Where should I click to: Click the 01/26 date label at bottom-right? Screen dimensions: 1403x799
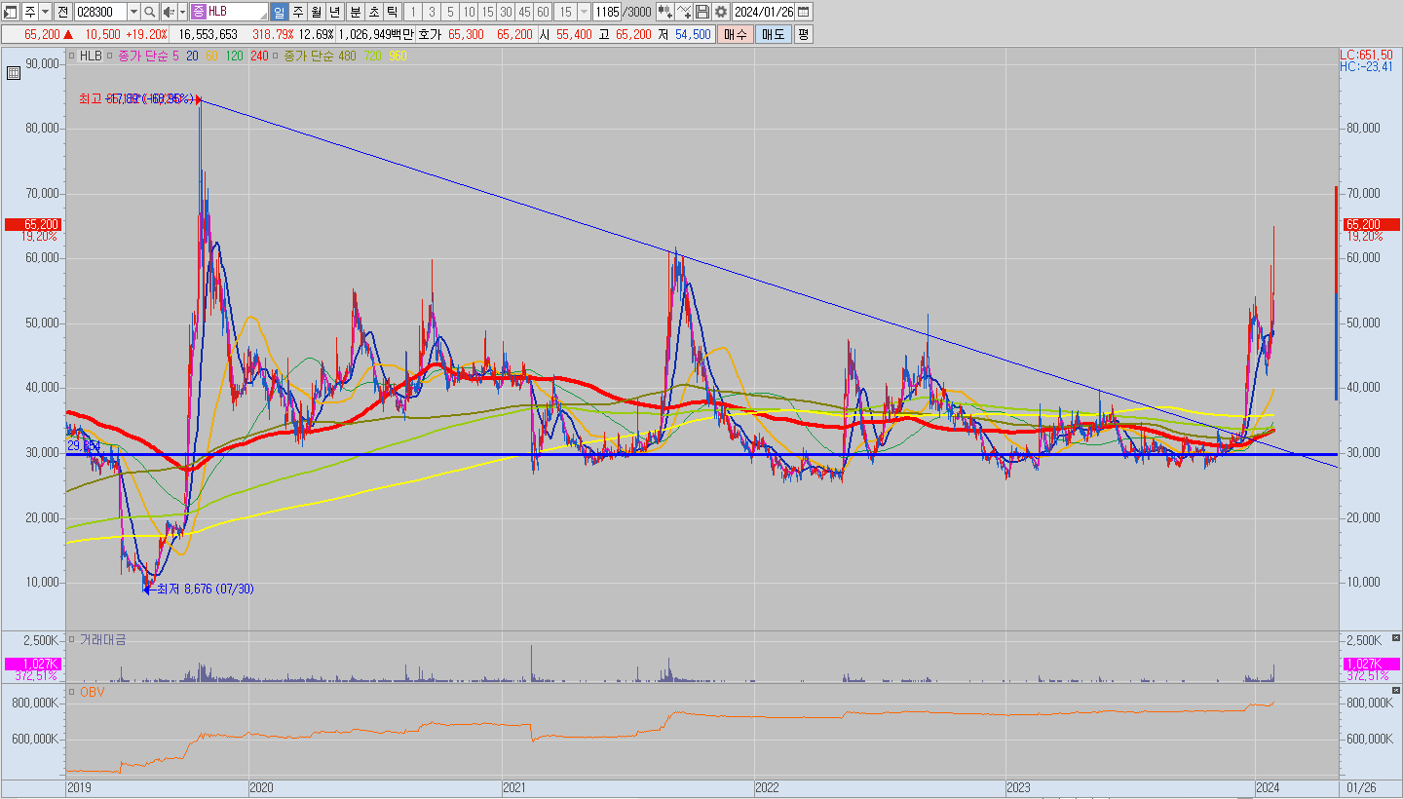click(x=1361, y=786)
